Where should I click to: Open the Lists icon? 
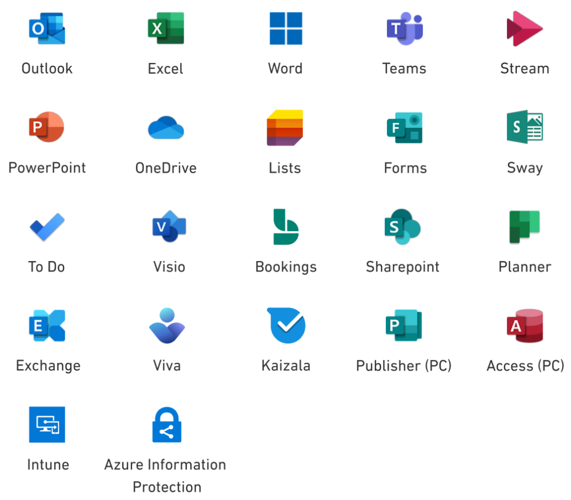tap(285, 128)
